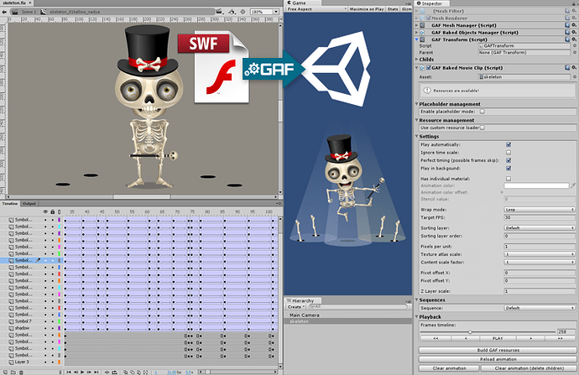Open help icon for Mesh Renderer component

pos(567,18)
